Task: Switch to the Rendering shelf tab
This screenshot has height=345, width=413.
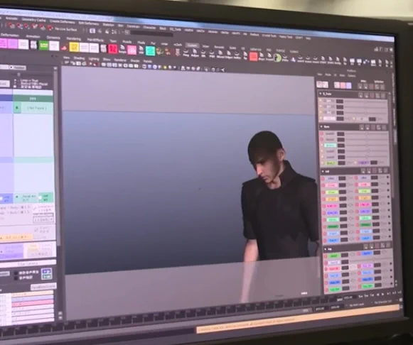Action: (74, 39)
